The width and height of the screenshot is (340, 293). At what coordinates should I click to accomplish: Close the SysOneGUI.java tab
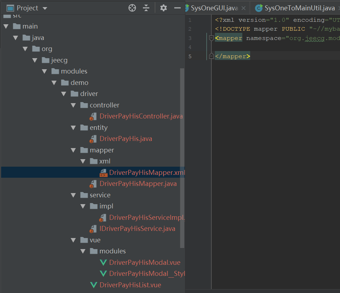[243, 8]
